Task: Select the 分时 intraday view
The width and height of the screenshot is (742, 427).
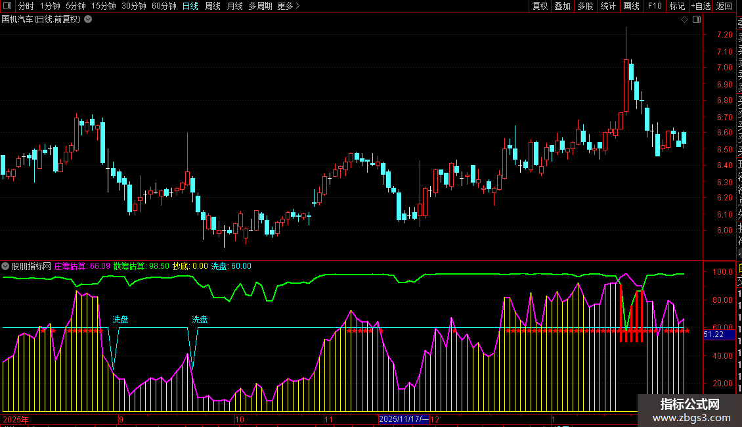Action: click(26, 7)
